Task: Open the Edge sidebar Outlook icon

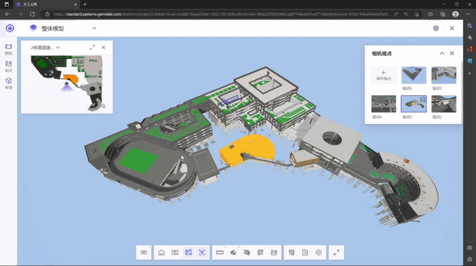Action: point(470,61)
